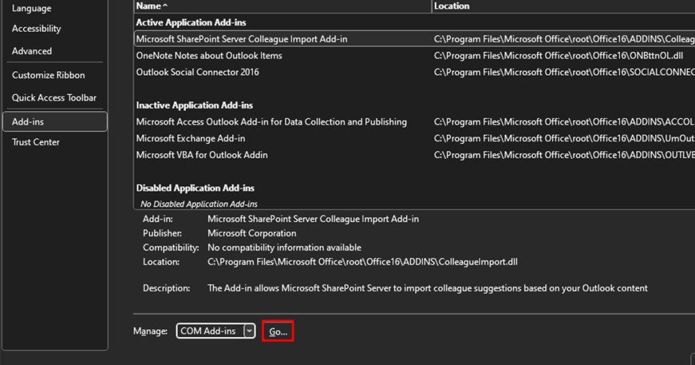This screenshot has width=695, height=365.
Task: Click the ACCOLK location path cell
Action: (x=564, y=122)
